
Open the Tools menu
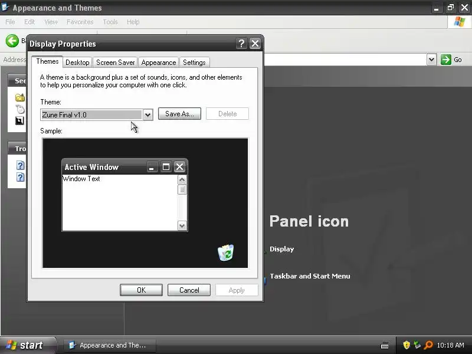tap(110, 22)
